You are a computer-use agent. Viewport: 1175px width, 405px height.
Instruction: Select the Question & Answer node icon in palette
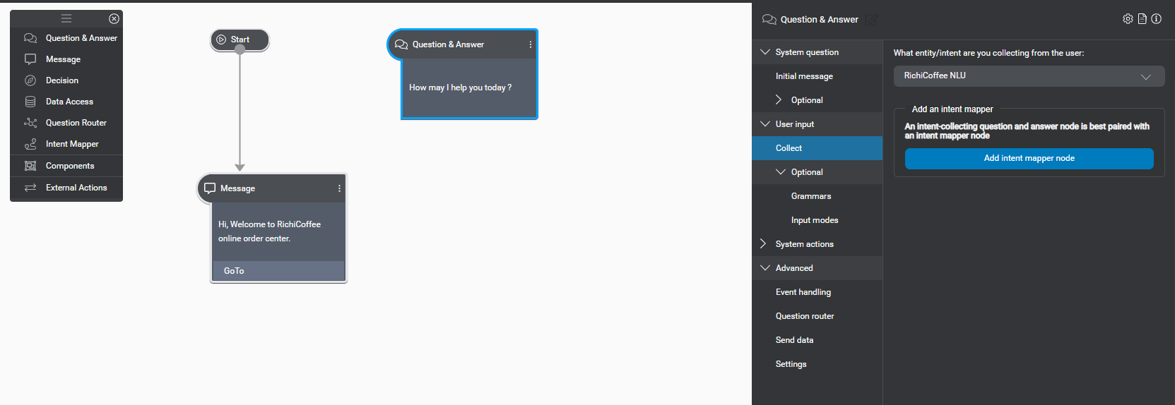point(30,38)
